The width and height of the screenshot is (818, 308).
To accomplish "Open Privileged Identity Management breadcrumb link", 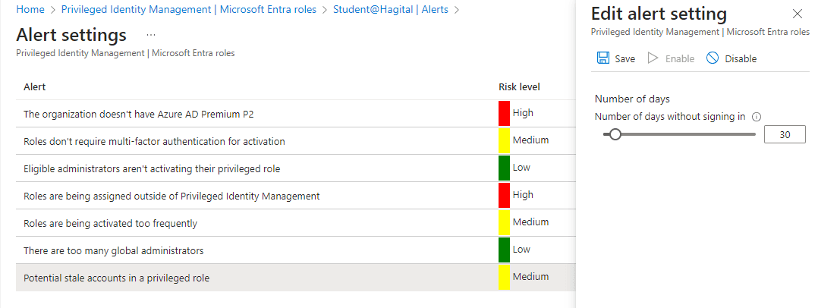I will pos(188,10).
